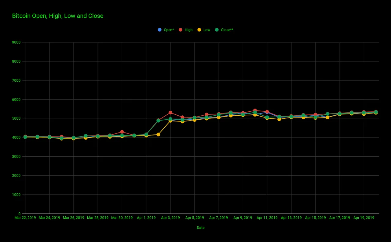This screenshot has width=391, height=242.
Task: Click the red High point above Mar 30, 2019
Action: [x=122, y=132]
